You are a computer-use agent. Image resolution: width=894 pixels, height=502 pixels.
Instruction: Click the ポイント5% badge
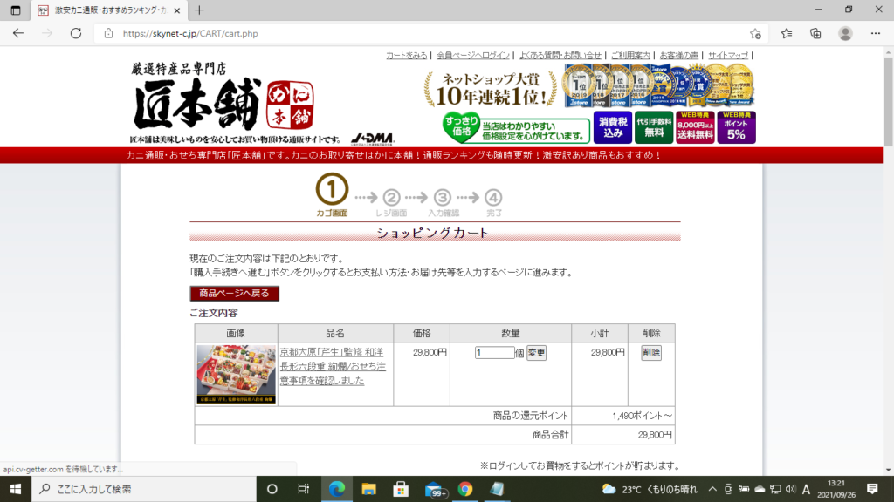click(736, 127)
